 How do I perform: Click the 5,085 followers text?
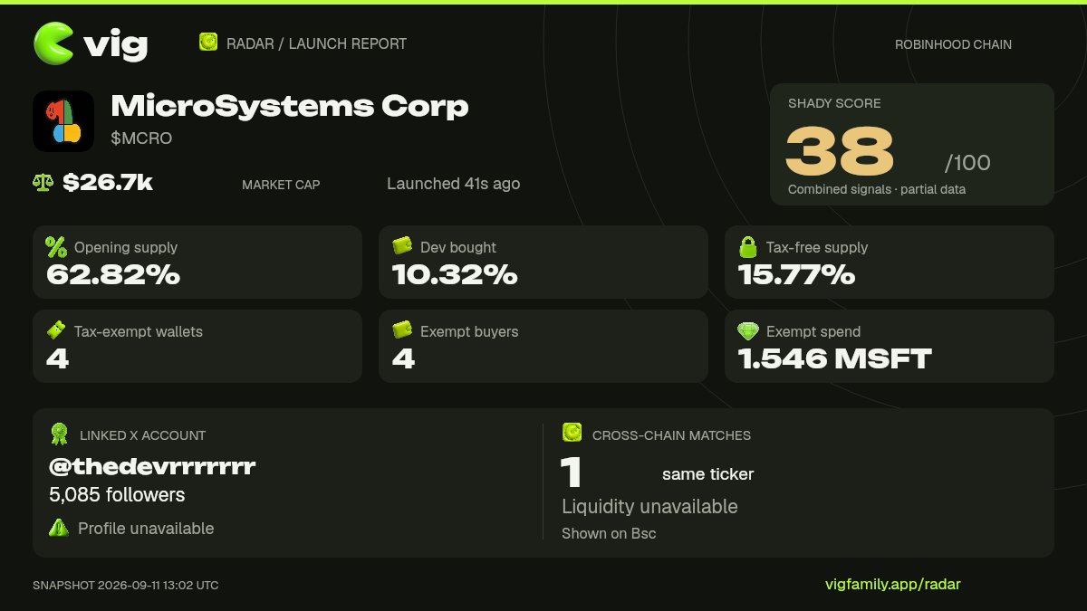click(x=117, y=495)
